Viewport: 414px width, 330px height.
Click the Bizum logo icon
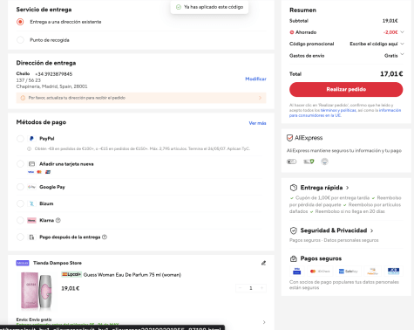pos(31,203)
